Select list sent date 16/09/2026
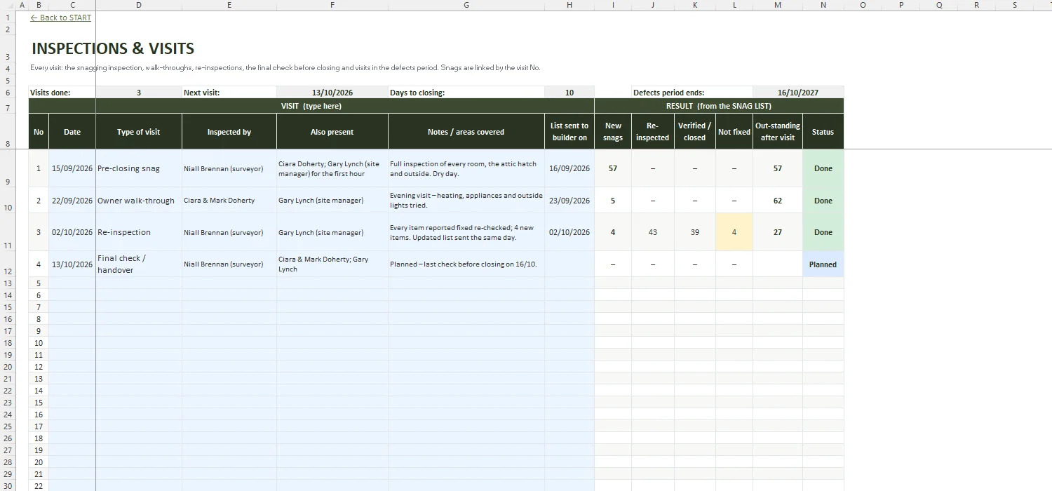1052x491 pixels. coord(569,168)
